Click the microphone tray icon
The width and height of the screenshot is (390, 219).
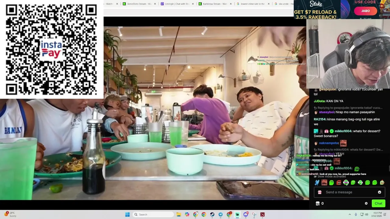(x=356, y=214)
